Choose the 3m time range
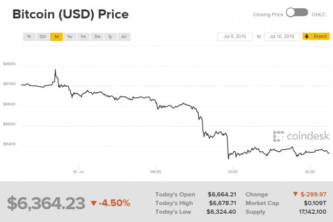333x222 pixels. pos(97,37)
